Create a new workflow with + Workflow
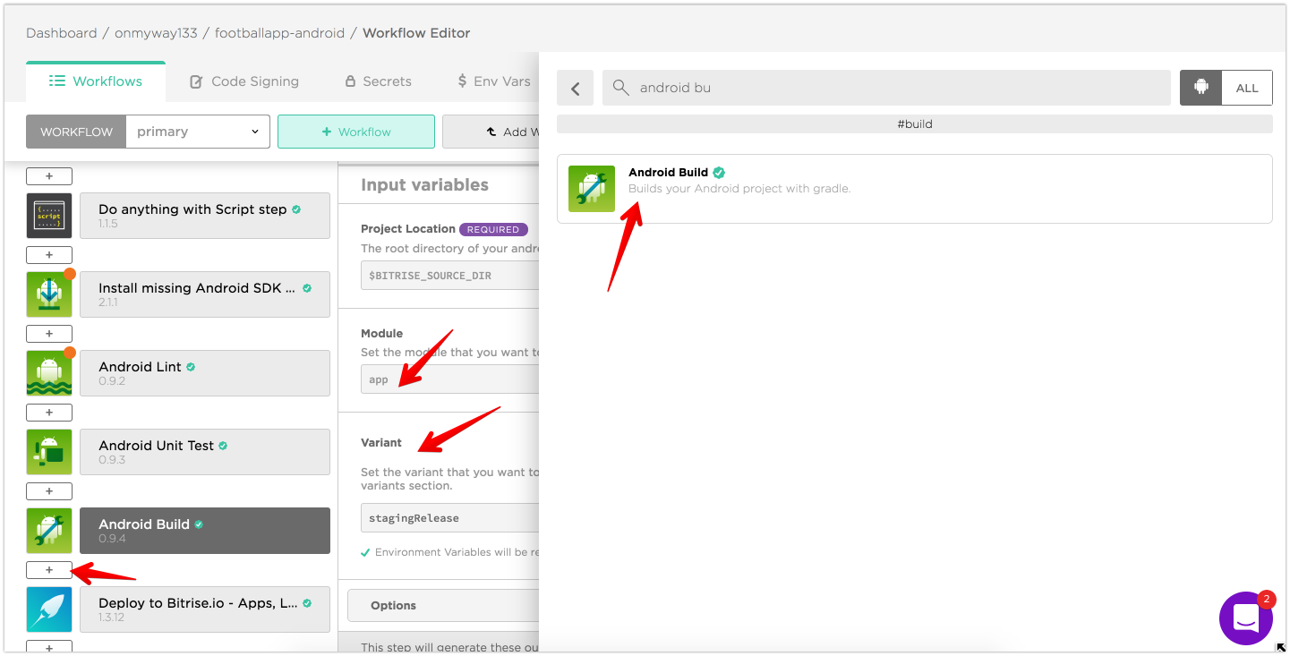1290x656 pixels. click(356, 132)
